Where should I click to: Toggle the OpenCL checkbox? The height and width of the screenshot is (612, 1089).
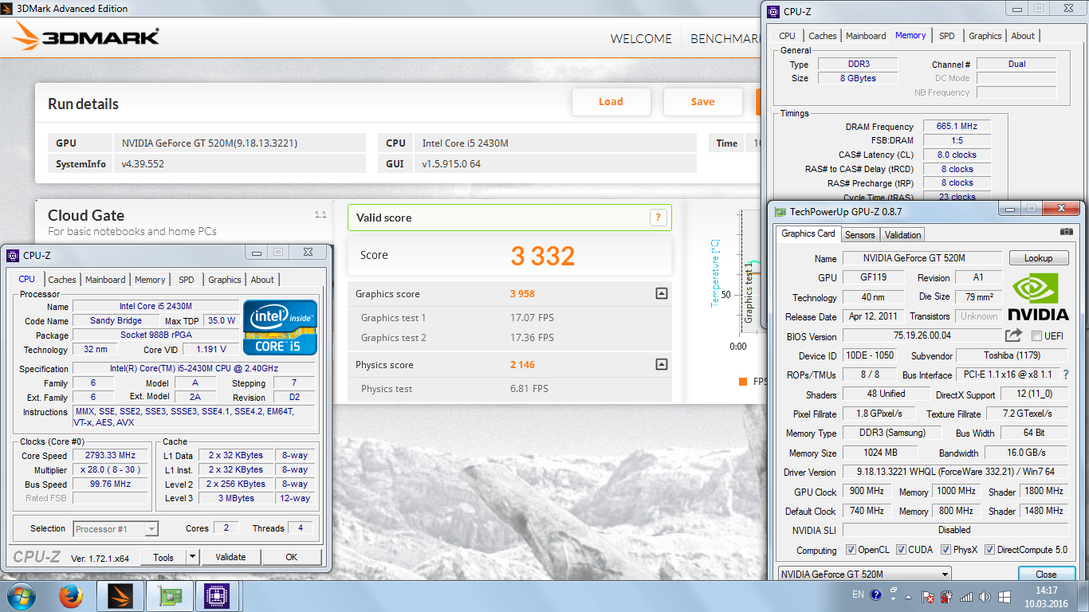click(851, 550)
